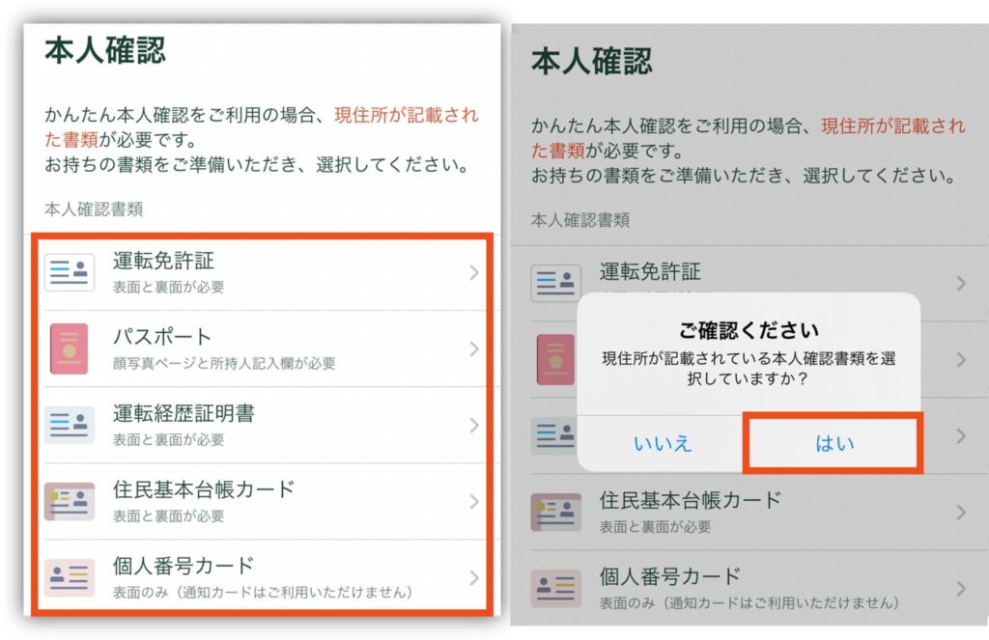Tap the pink 個人番号カード icon on the left screen

coord(70,577)
